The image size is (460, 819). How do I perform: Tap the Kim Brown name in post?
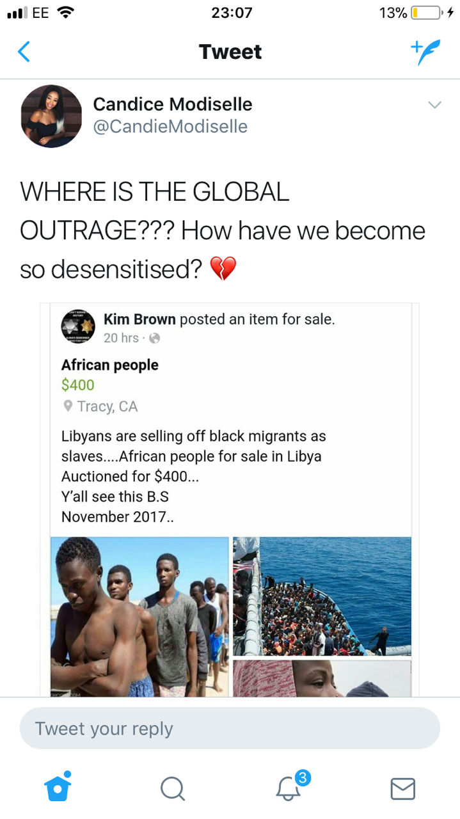click(x=139, y=319)
